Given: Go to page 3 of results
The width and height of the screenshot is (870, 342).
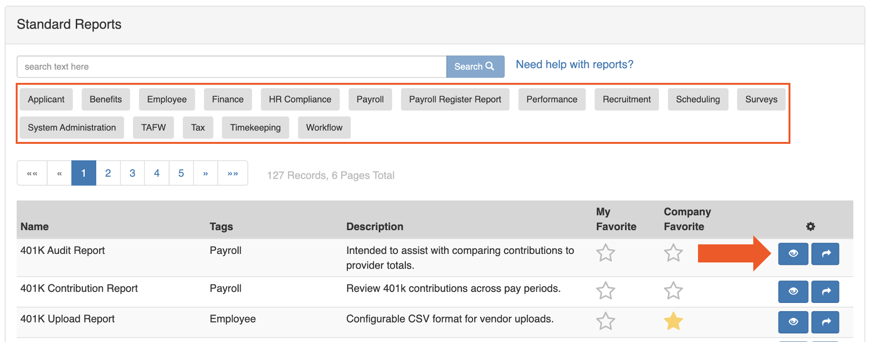Looking at the screenshot, I should click(x=132, y=173).
